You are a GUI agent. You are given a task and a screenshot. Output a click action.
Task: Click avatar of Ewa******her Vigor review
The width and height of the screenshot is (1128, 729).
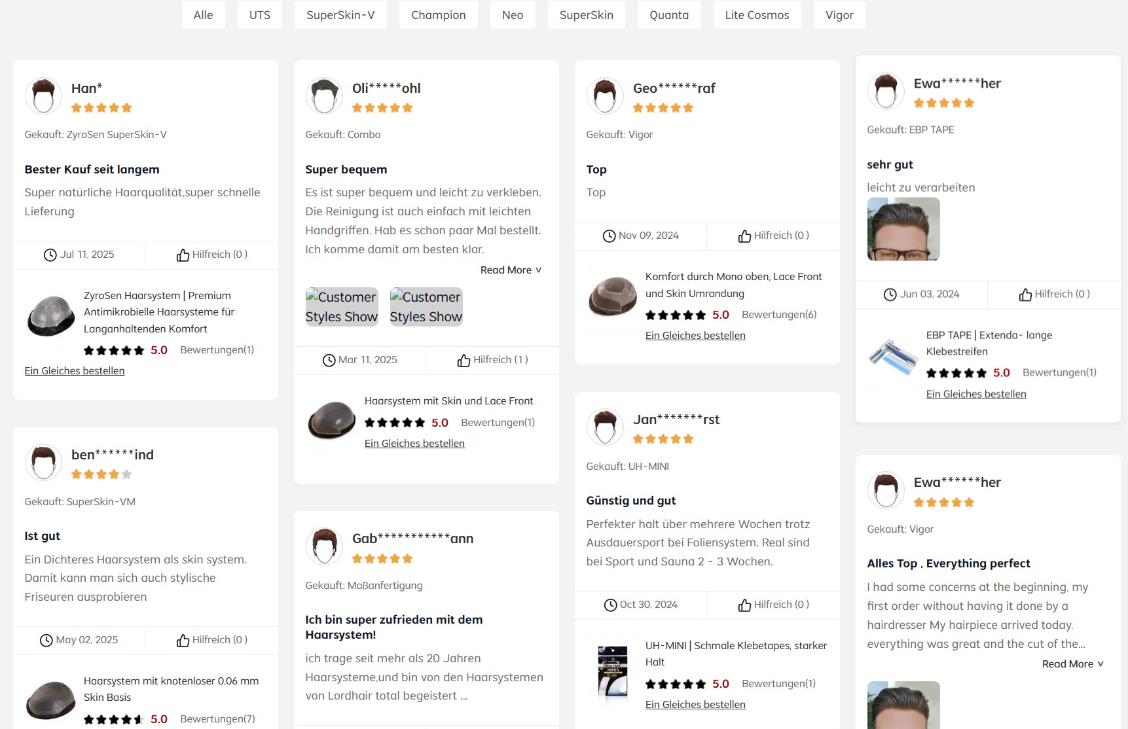(x=886, y=490)
